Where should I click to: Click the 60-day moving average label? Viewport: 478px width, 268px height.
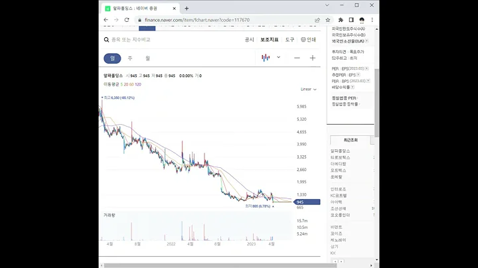tap(131, 84)
